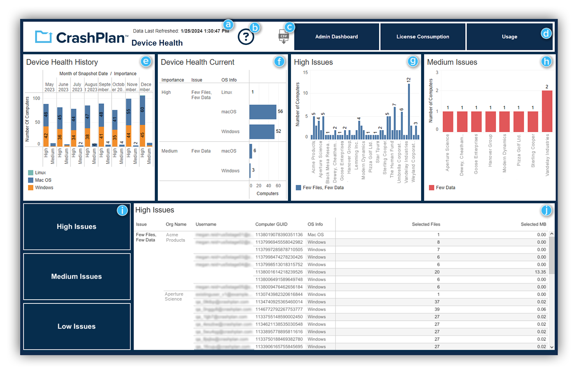The height and width of the screenshot is (373, 581).
Task: Click the help question mark icon
Action: (246, 37)
